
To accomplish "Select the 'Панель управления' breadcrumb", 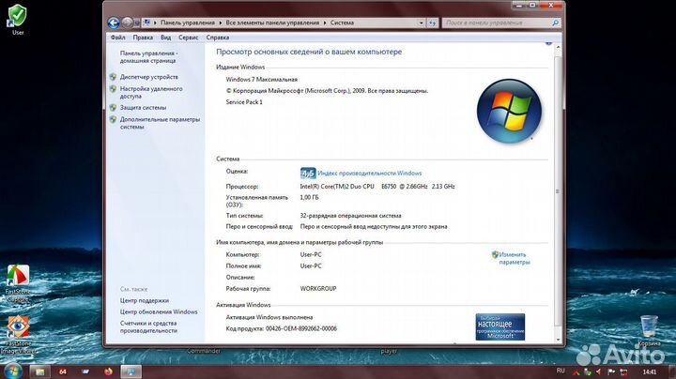I will coord(187,23).
